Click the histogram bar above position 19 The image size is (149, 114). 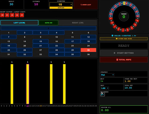click(51, 84)
